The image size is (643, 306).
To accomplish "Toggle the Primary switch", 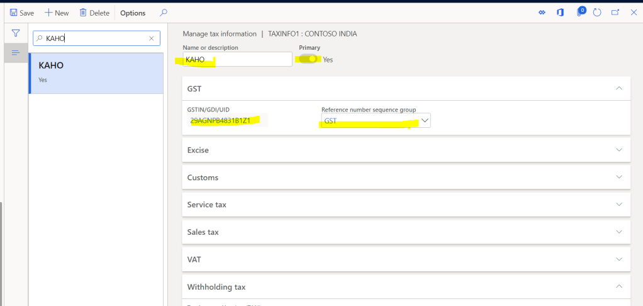I will pyautogui.click(x=308, y=59).
